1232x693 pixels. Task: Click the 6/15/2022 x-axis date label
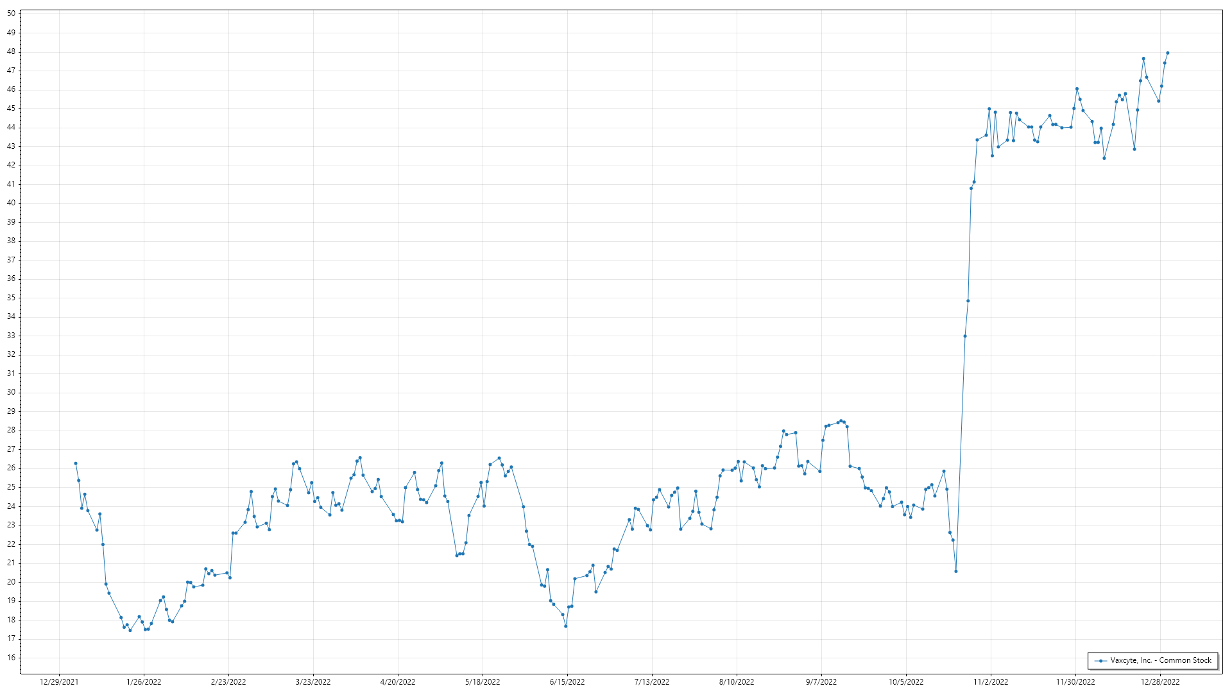[567, 682]
